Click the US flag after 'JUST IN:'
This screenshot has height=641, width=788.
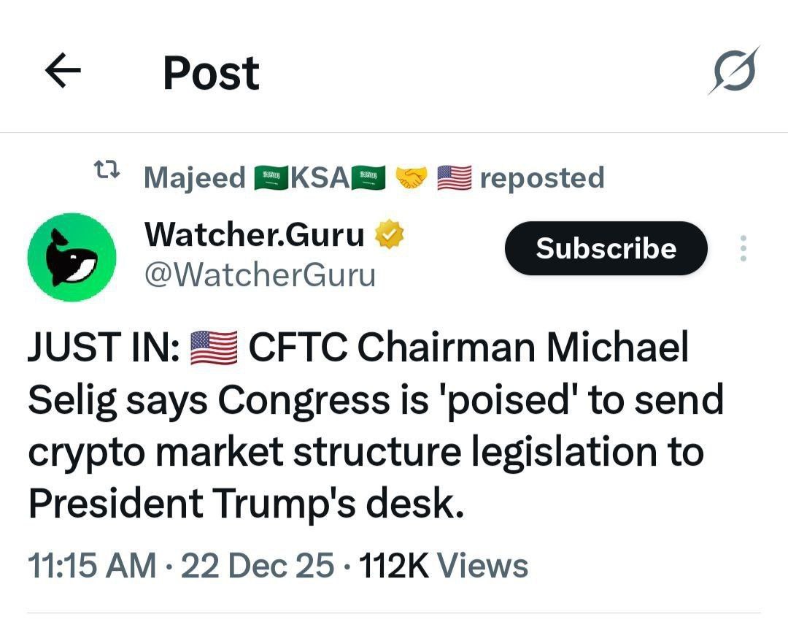coord(213,347)
